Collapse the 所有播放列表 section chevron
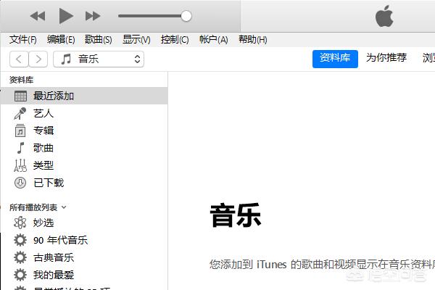 [64, 207]
